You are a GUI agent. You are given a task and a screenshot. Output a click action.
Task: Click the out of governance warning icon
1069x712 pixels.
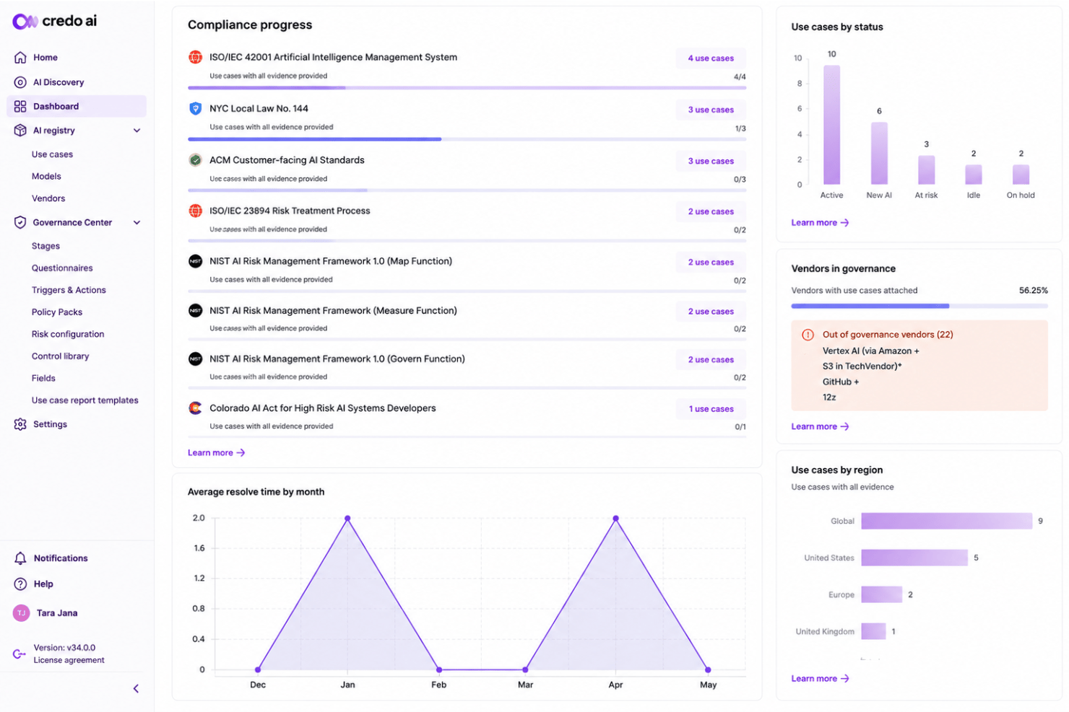(808, 335)
